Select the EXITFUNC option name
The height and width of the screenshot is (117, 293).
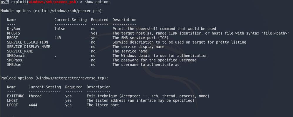click(x=16, y=96)
